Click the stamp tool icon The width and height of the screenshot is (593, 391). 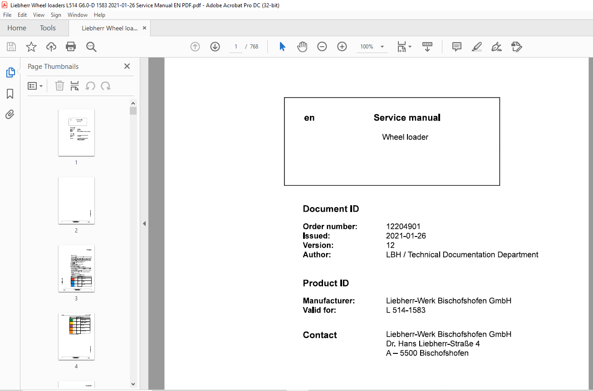pyautogui.click(x=516, y=47)
